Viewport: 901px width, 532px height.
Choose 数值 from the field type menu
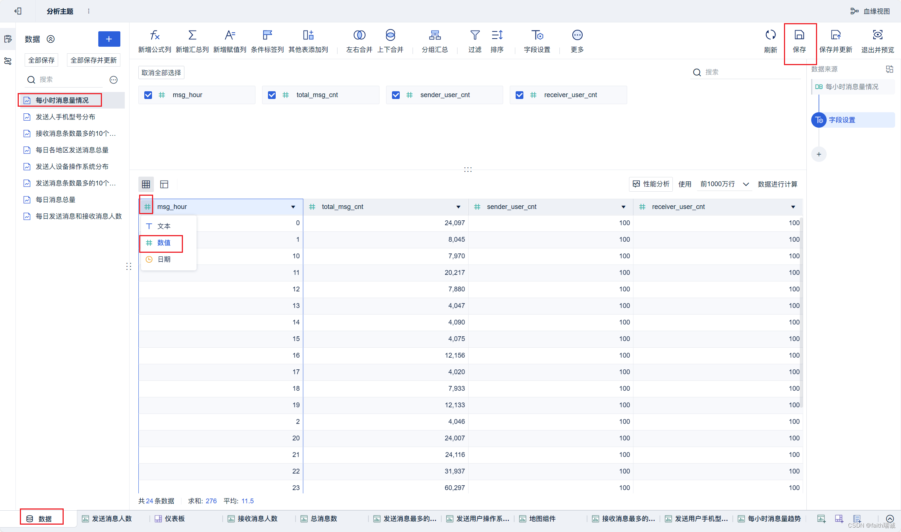pyautogui.click(x=164, y=243)
